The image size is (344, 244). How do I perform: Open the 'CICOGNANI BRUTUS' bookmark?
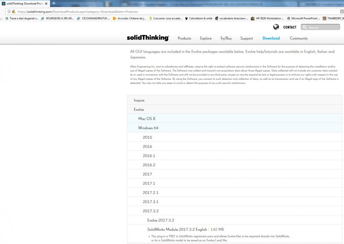click(94, 19)
